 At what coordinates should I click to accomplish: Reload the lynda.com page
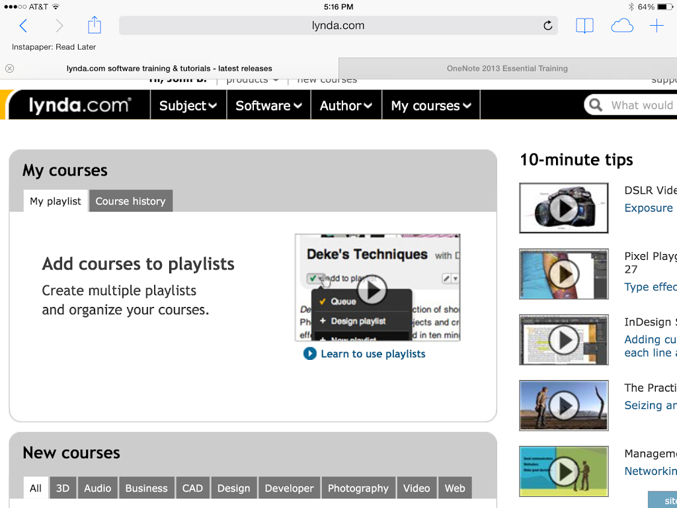(x=547, y=26)
